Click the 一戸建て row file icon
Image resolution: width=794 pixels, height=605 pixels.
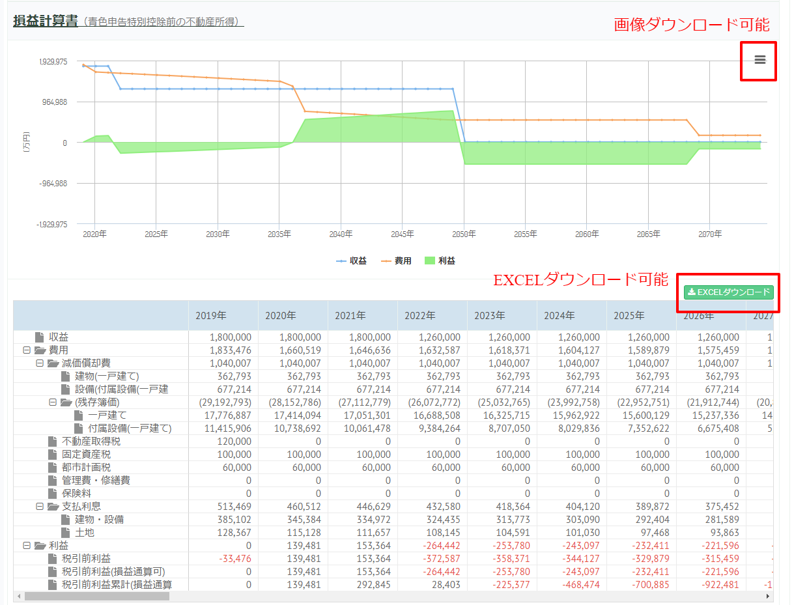click(x=78, y=415)
